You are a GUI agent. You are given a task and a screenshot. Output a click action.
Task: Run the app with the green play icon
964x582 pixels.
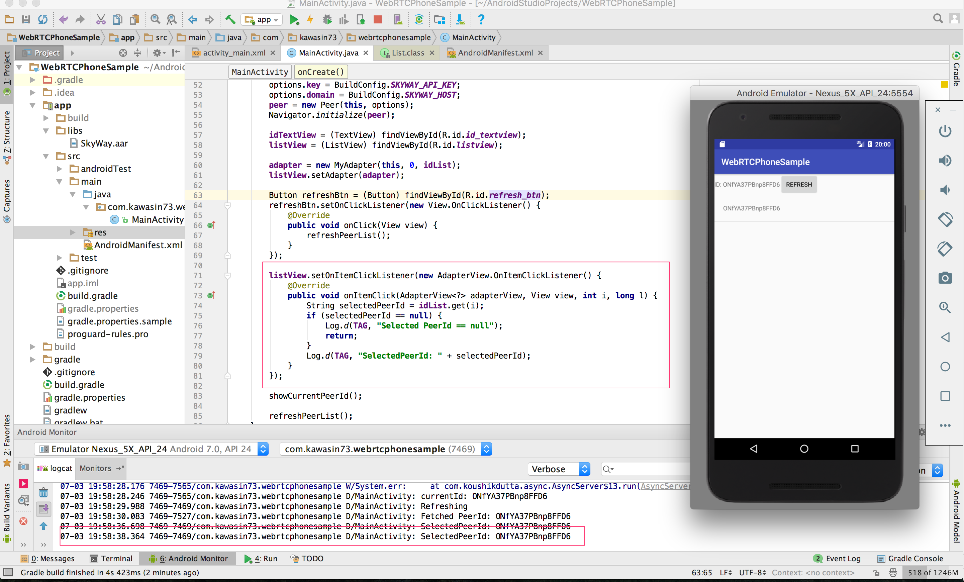tap(294, 19)
